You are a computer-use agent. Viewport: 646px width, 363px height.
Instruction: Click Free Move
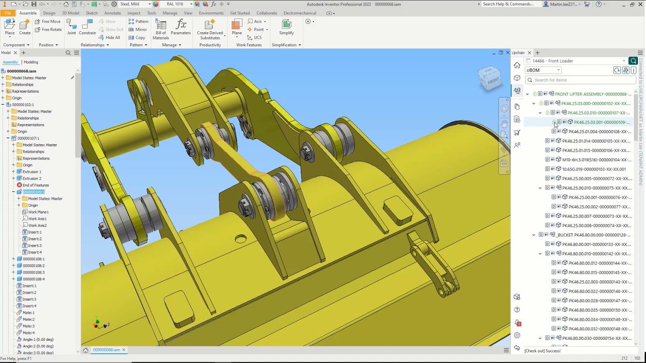click(x=47, y=22)
